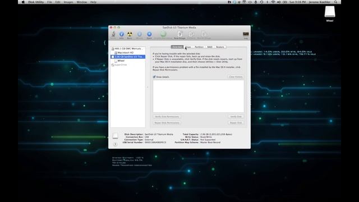Click the help question mark button
The height and width of the screenshot is (202, 359).
tap(115, 144)
